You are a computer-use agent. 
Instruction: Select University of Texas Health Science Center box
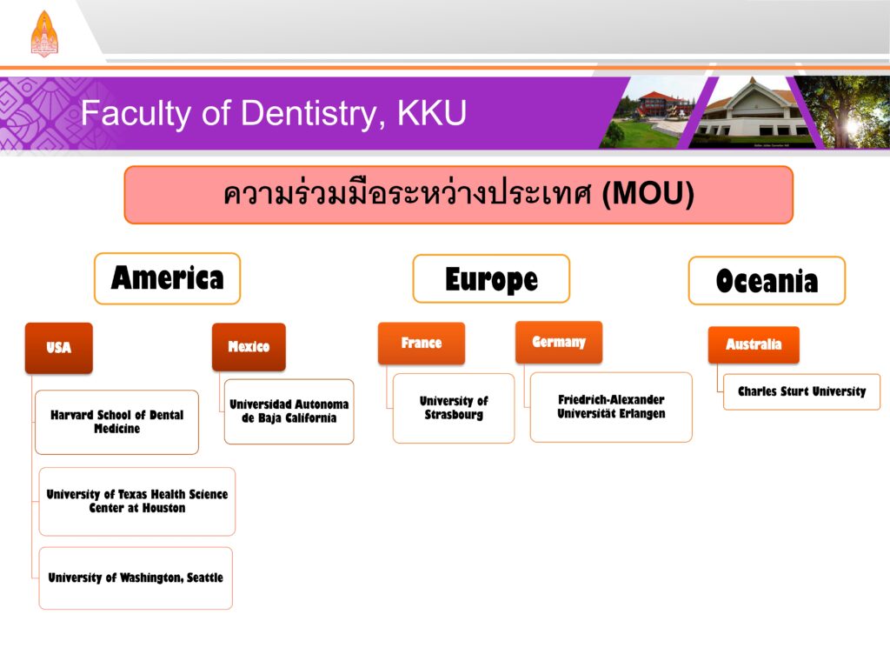point(136,501)
